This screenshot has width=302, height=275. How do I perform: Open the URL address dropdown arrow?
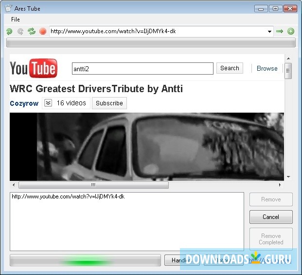[x=269, y=32]
